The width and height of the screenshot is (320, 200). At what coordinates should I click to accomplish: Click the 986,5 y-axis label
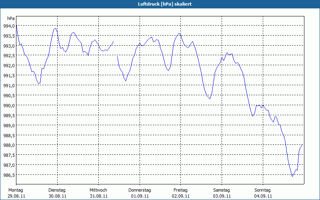pos(9,175)
